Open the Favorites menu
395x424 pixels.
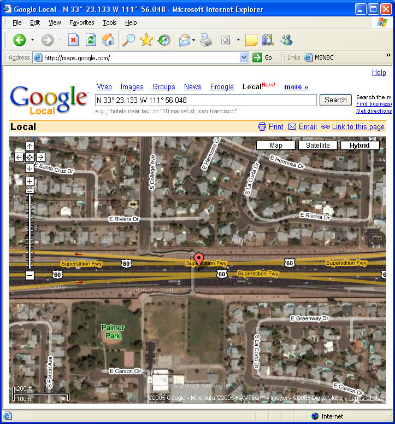click(x=81, y=22)
